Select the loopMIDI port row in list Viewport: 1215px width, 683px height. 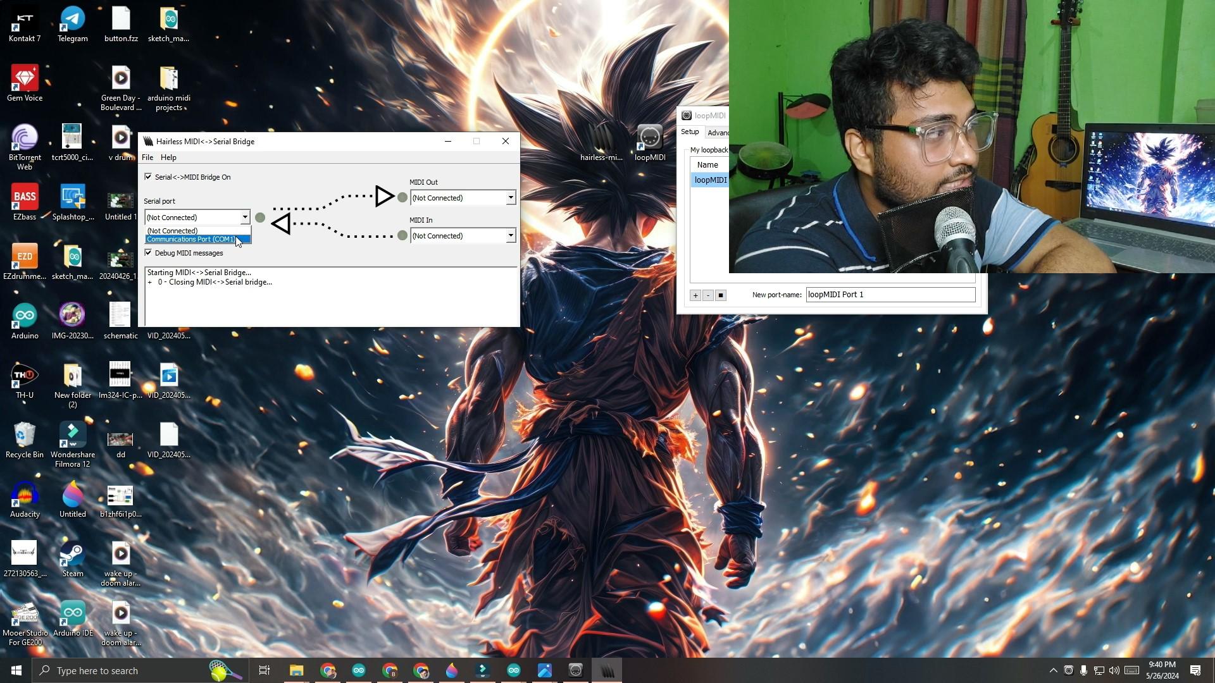coord(710,180)
